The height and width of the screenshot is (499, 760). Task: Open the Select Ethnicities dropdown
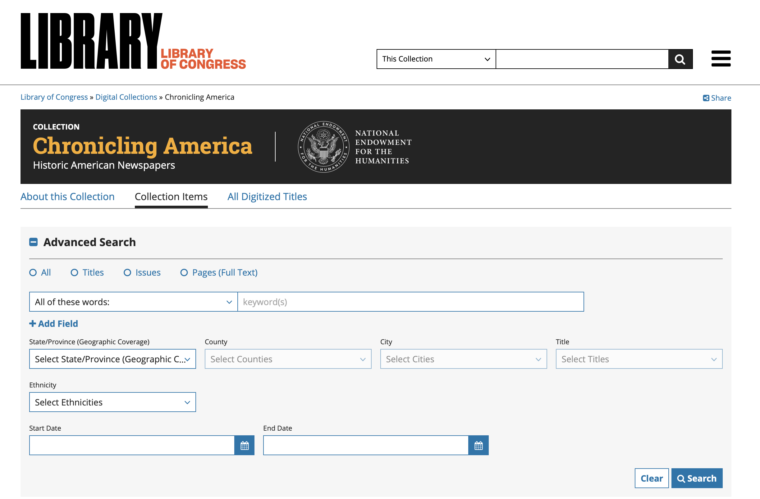[x=112, y=402]
